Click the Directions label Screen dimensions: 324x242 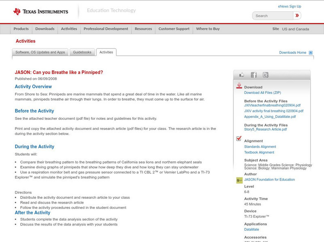coord(23,193)
